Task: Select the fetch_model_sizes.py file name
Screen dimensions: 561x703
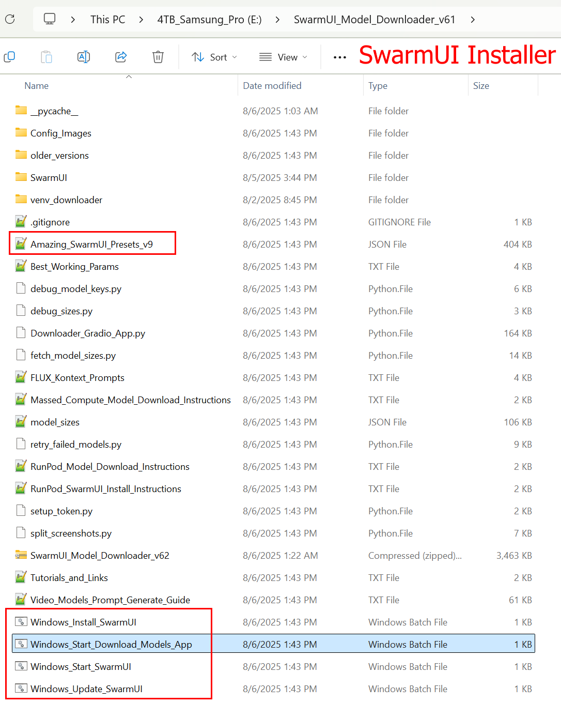Action: (x=73, y=356)
